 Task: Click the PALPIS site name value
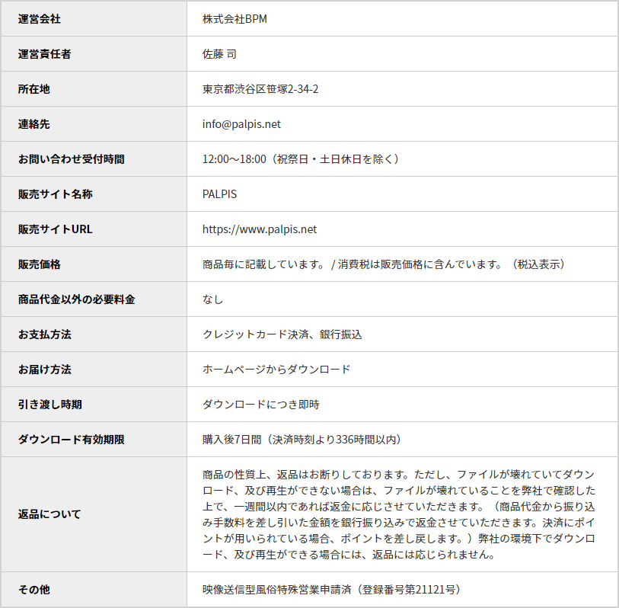[219, 194]
